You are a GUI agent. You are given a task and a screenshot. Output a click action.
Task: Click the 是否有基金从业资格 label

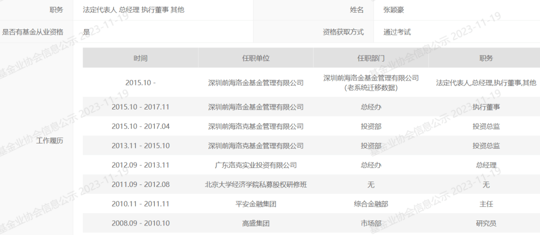point(32,32)
